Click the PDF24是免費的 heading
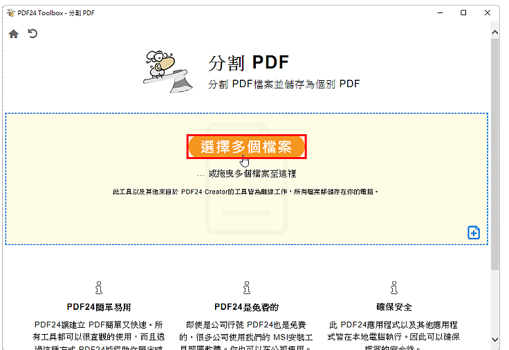This screenshot has width=509, height=350. pyautogui.click(x=247, y=307)
